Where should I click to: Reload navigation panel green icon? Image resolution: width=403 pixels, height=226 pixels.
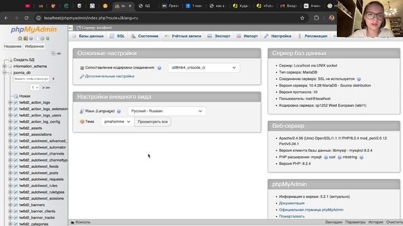48,38
